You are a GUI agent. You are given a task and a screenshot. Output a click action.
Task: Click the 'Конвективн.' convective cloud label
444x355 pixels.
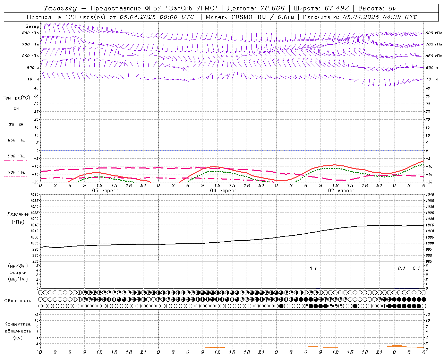click(x=18, y=324)
